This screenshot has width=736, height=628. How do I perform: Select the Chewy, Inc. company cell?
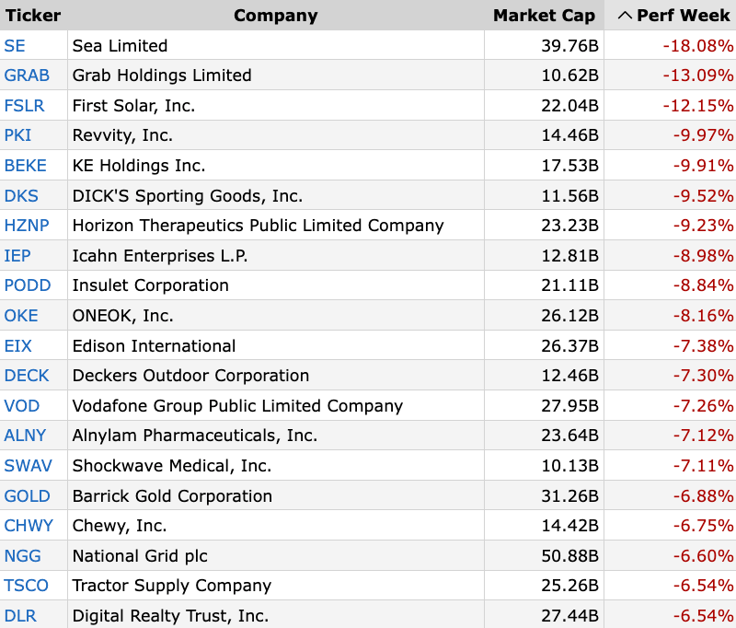pos(276,525)
